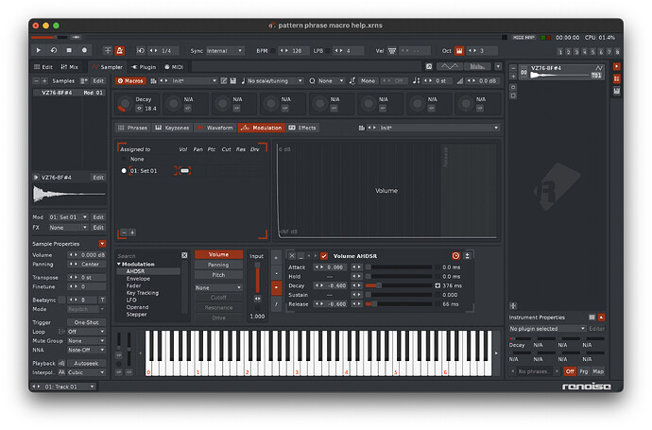Show the scopes waveform view button
Screen dimensions: 652x430
(450, 66)
